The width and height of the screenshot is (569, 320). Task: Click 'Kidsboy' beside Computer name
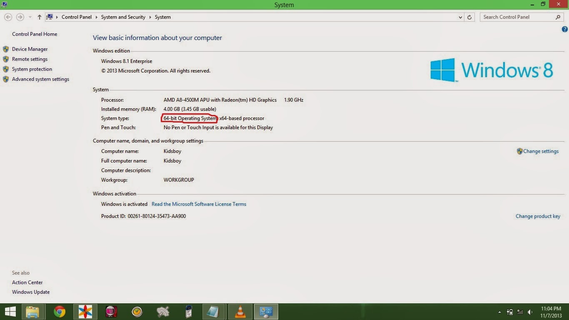pos(172,151)
